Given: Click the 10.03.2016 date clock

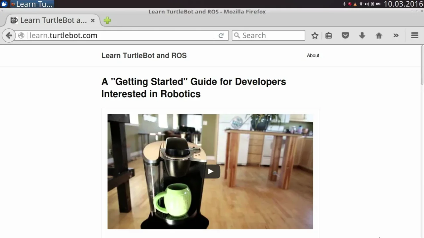Looking at the screenshot, I should tap(403, 4).
